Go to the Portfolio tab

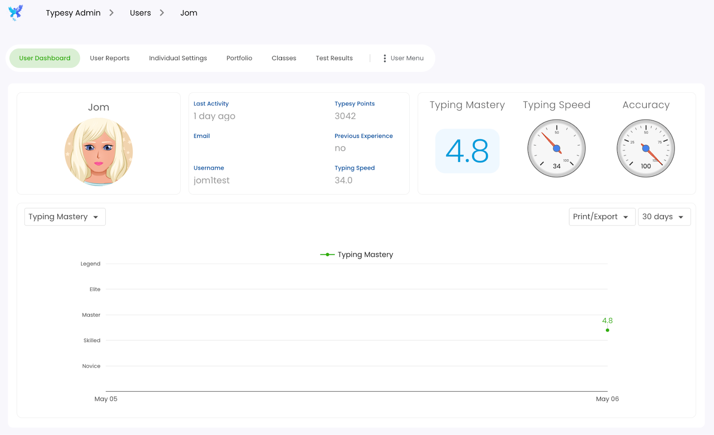click(x=239, y=58)
